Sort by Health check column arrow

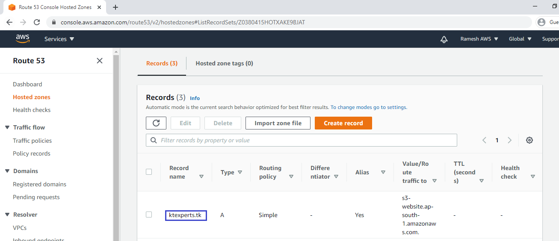[533, 176]
